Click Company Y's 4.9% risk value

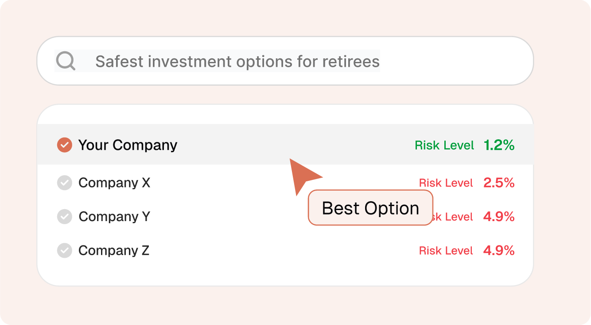pos(499,217)
